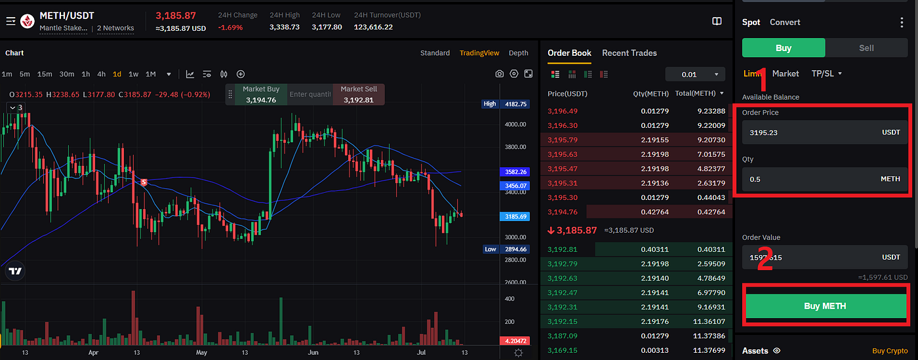
Task: Open the 0.01 price grouping dropdown
Action: (695, 74)
